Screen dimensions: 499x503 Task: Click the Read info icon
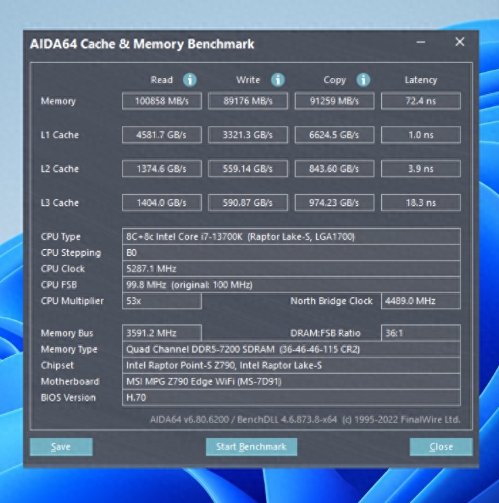(190, 80)
